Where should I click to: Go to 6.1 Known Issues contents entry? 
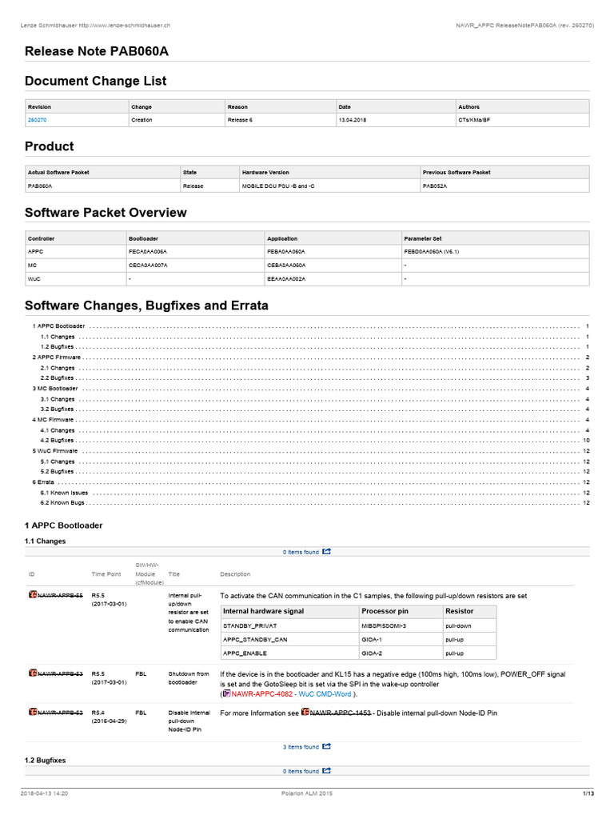pos(64,493)
